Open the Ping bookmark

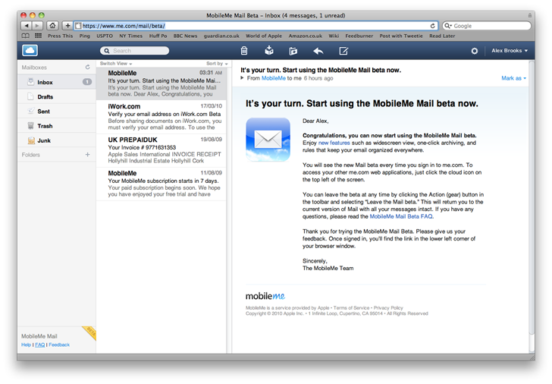tap(84, 36)
